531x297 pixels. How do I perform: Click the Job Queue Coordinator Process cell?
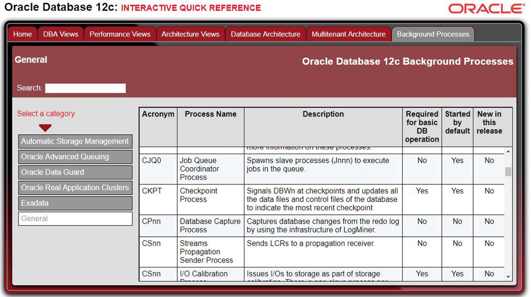click(x=211, y=169)
